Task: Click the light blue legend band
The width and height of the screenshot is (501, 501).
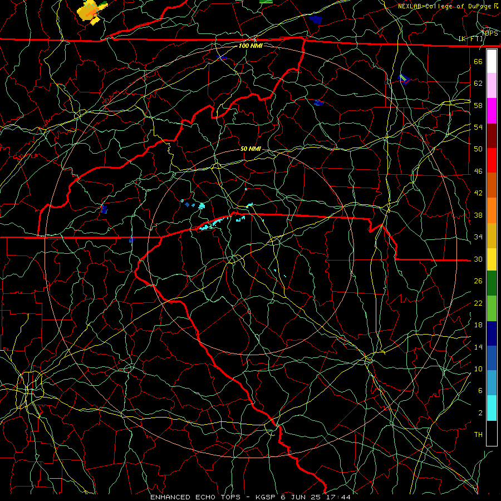Action: point(492,383)
